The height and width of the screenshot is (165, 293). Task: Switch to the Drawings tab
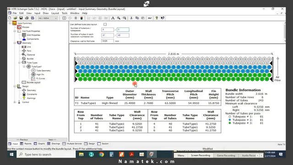click(x=54, y=143)
